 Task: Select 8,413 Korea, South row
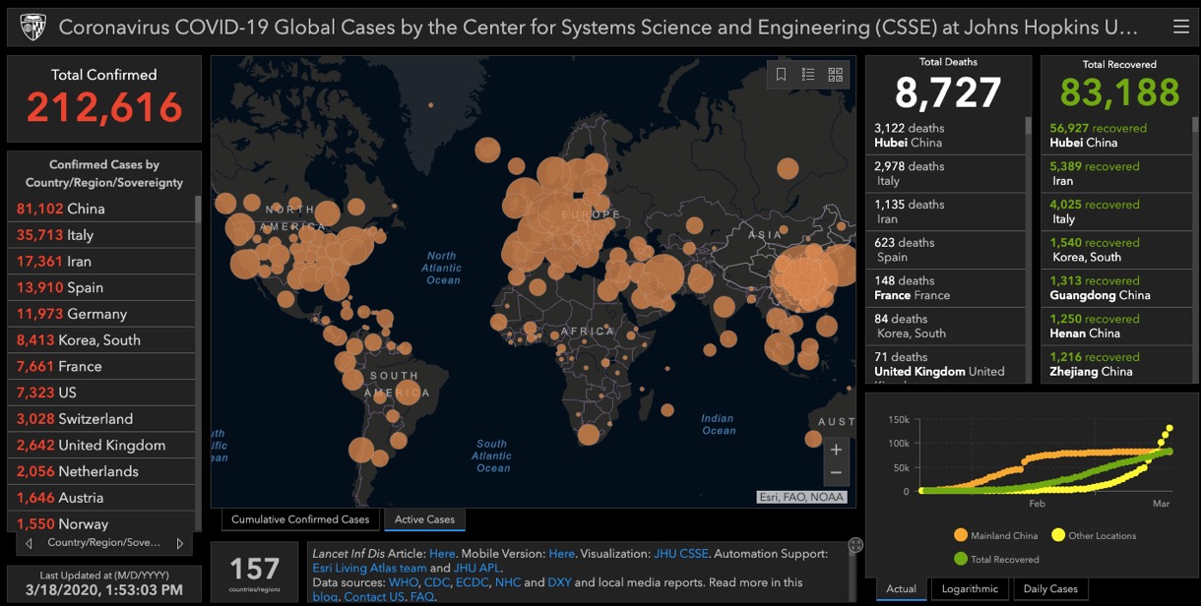(x=102, y=340)
